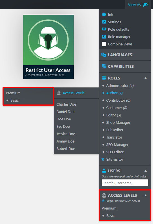Open Plugin: Restrict User Access link

[x=123, y=201]
